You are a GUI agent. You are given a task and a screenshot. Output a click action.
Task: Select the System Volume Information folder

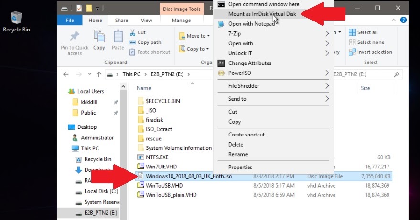pos(174,148)
